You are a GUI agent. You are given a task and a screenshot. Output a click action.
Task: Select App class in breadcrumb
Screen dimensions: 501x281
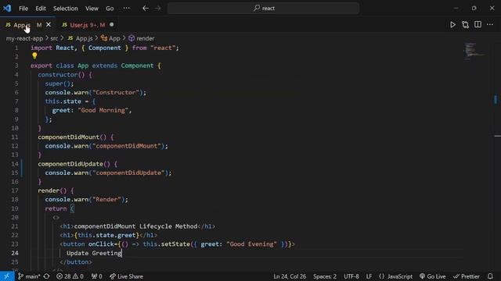110,38
